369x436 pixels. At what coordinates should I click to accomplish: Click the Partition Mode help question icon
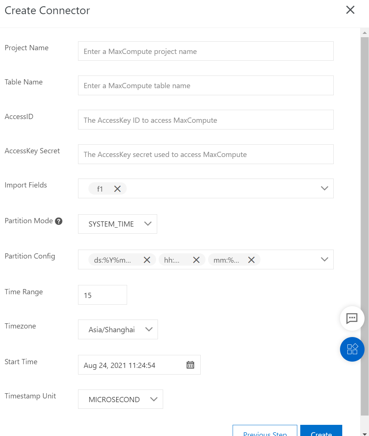coord(59,221)
